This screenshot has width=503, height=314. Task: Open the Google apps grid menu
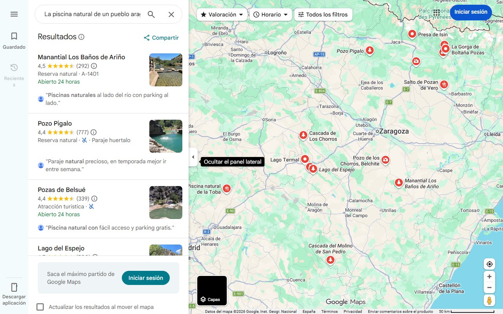436,12
